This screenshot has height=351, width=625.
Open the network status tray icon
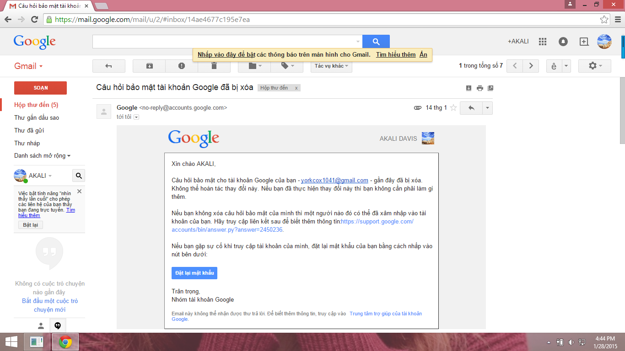(582, 342)
